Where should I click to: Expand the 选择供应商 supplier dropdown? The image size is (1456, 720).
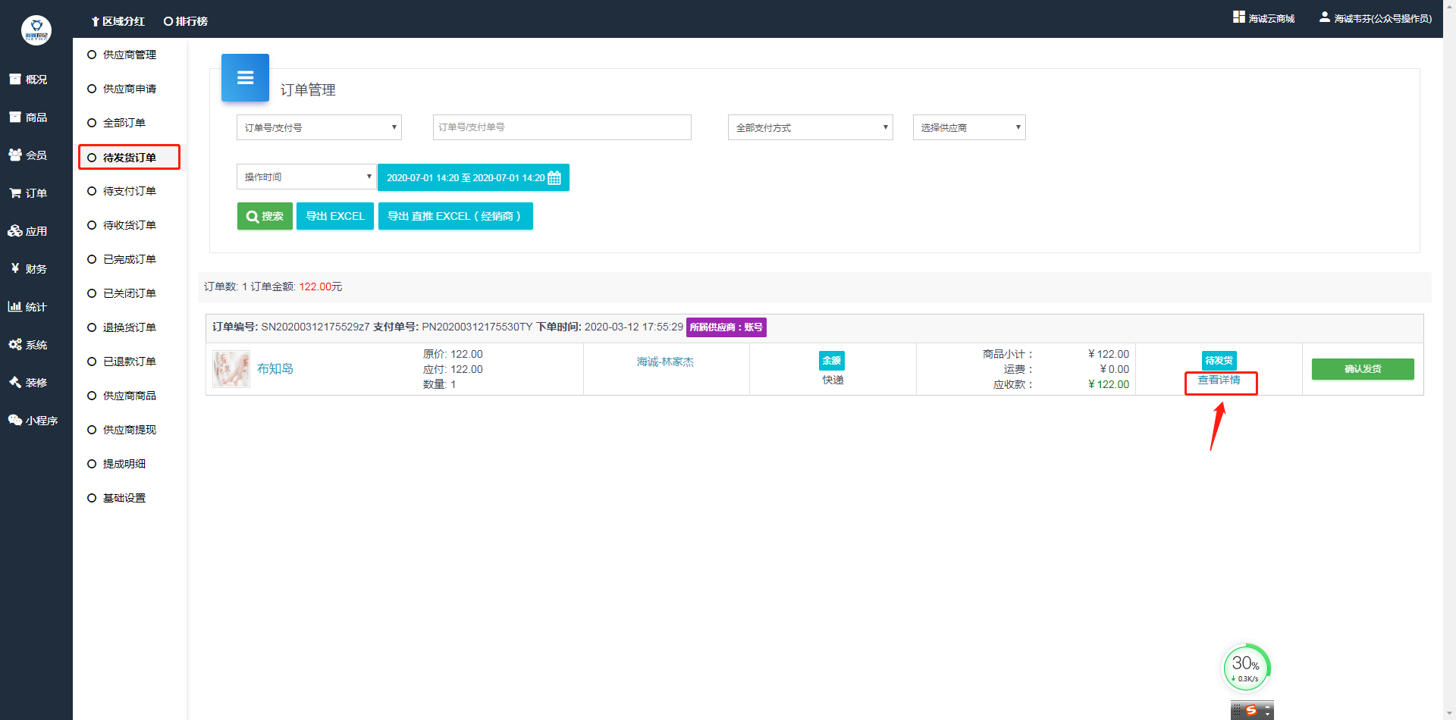point(969,127)
